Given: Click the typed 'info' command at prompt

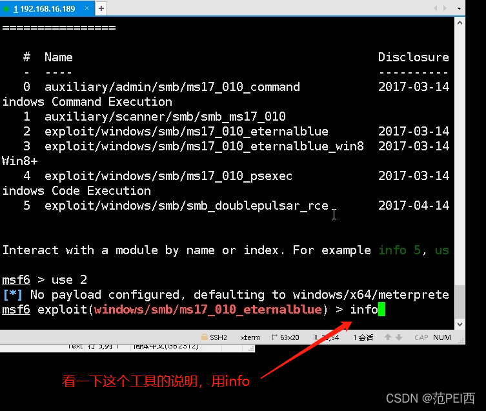Looking at the screenshot, I should 364,309.
